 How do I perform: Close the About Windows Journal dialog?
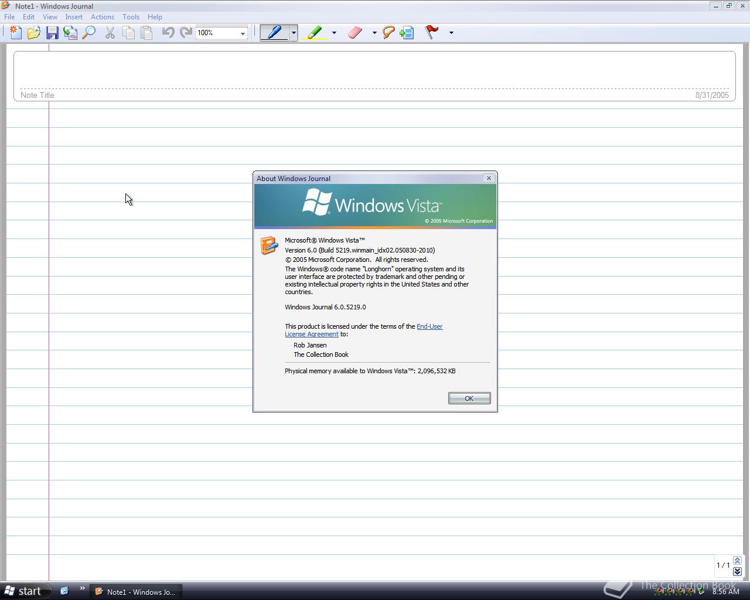pyautogui.click(x=489, y=178)
